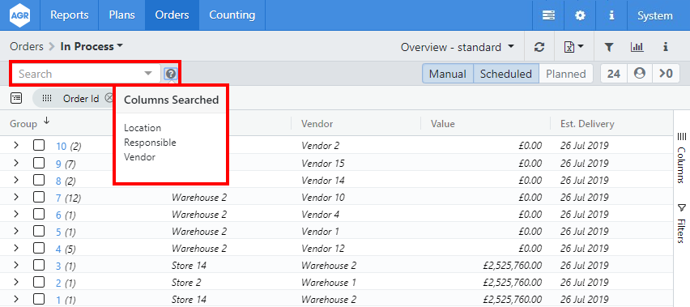Open the System menu
The width and height of the screenshot is (690, 307).
[x=655, y=15]
